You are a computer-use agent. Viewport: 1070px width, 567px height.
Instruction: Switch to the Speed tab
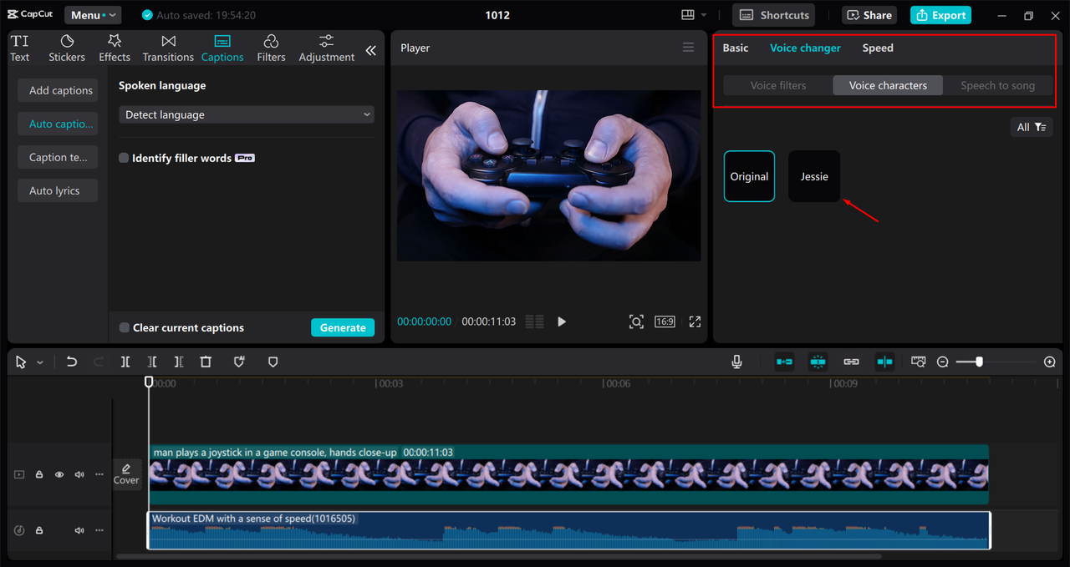[878, 48]
